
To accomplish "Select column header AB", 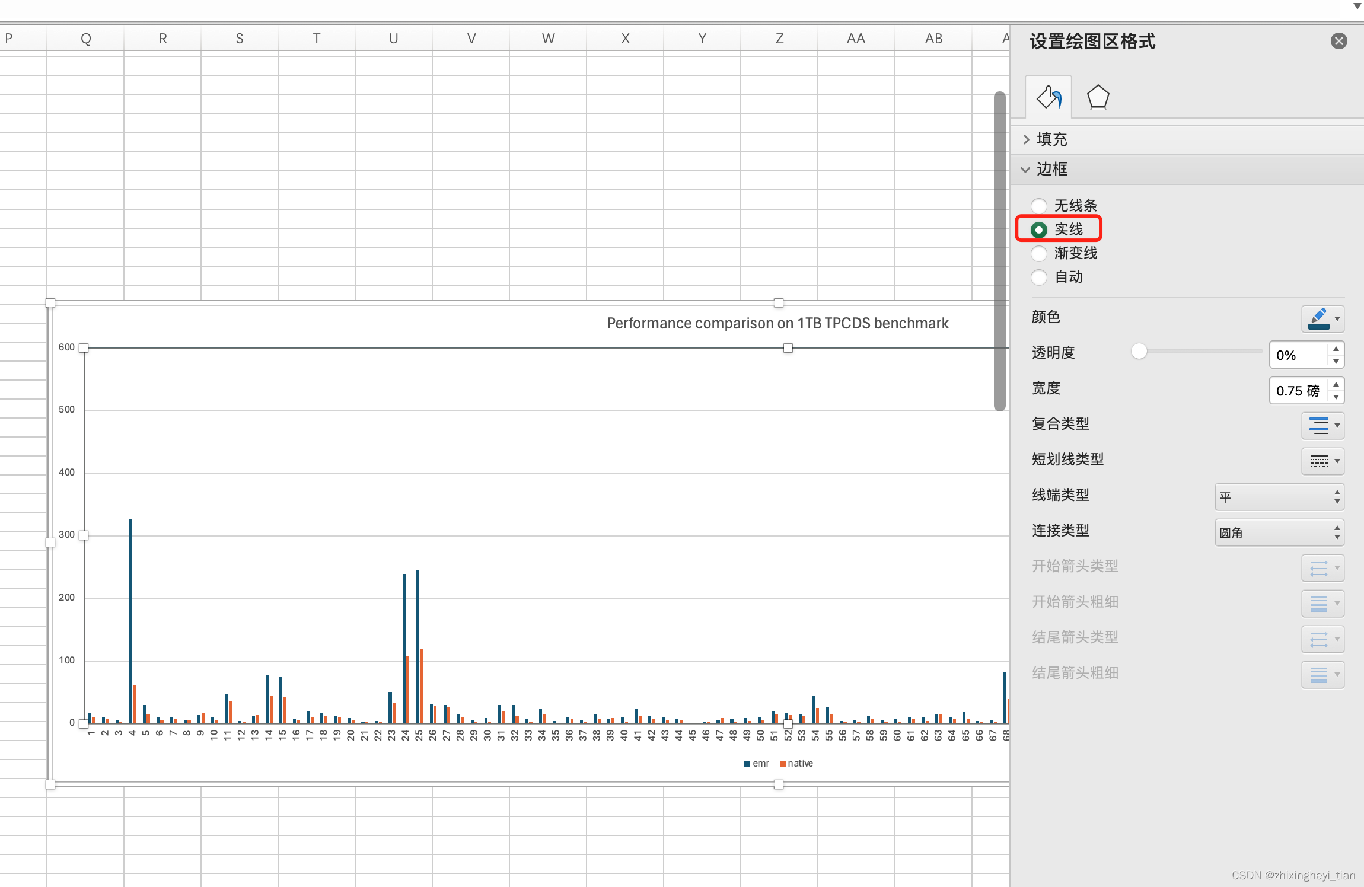I will click(933, 39).
